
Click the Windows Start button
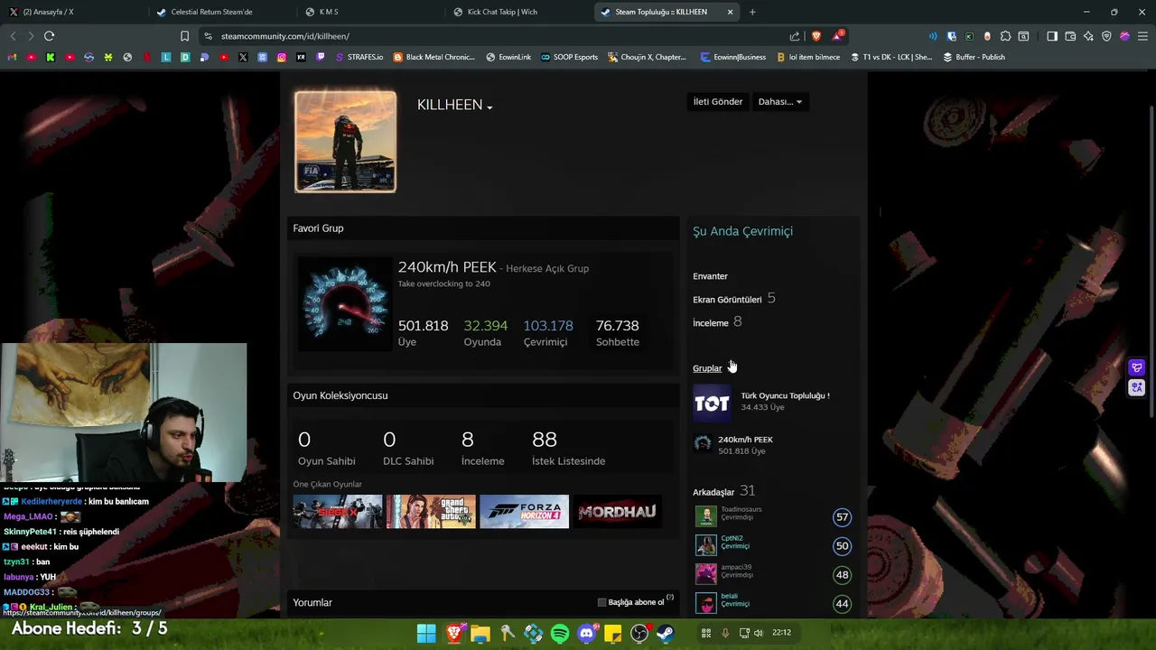[426, 633]
